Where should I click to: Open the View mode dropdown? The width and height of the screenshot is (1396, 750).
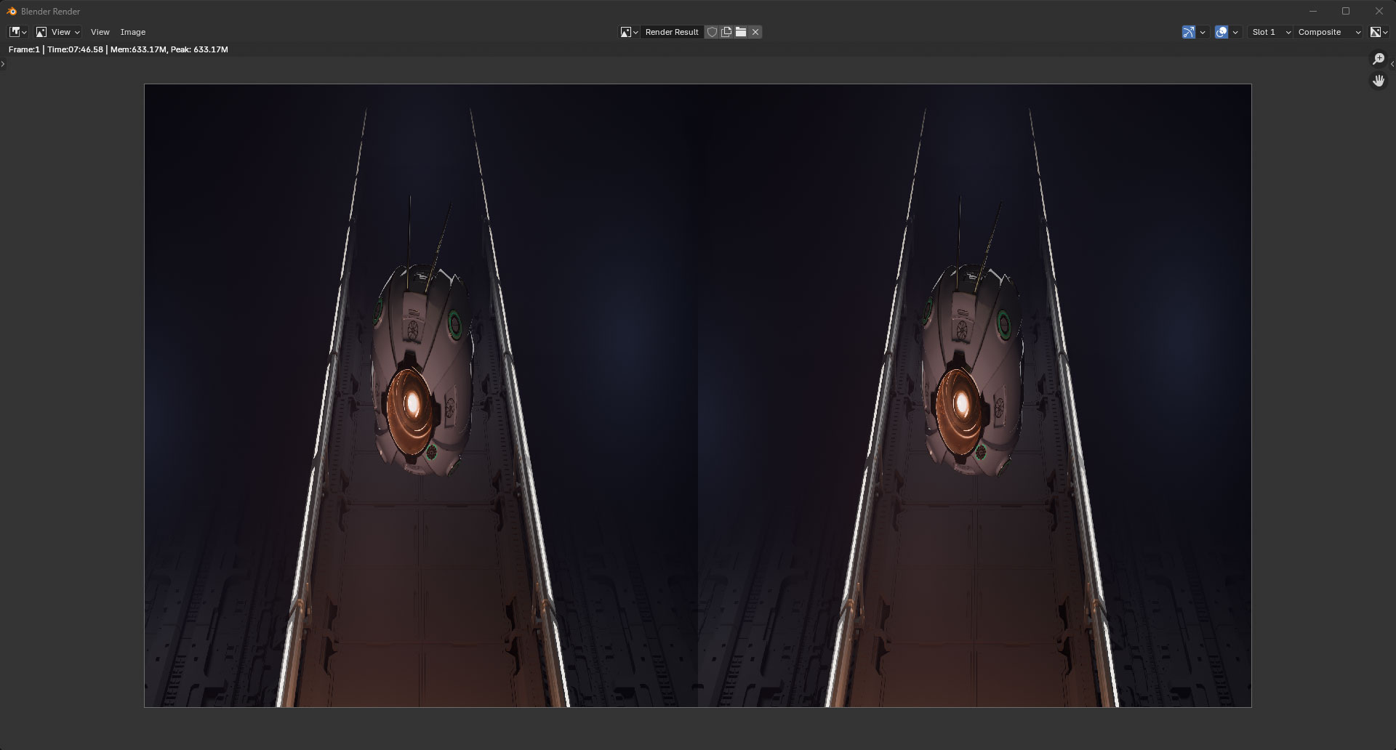(x=58, y=32)
